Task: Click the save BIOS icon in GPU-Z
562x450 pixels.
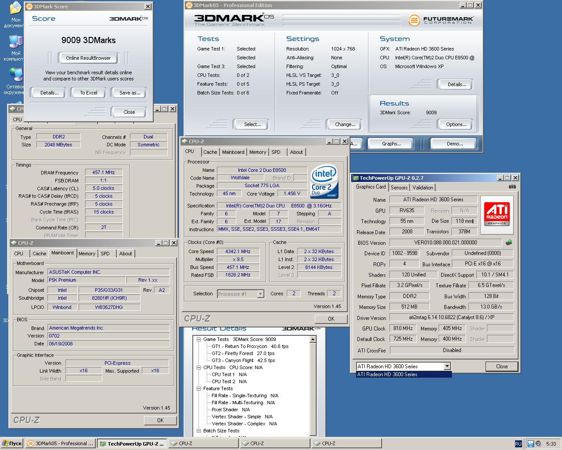Action: pos(509,242)
